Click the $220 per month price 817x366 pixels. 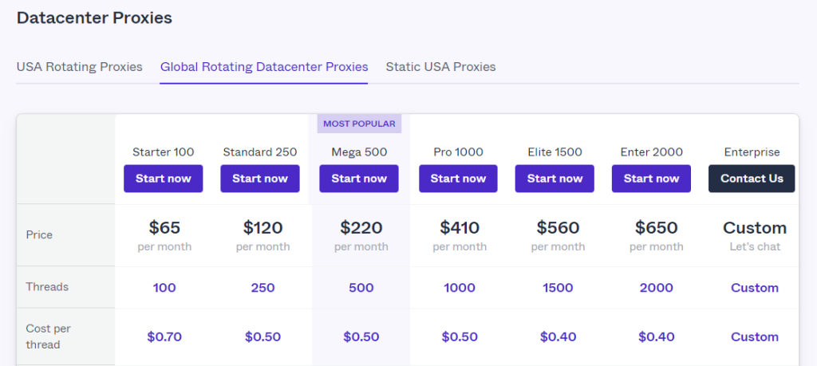[x=361, y=228]
